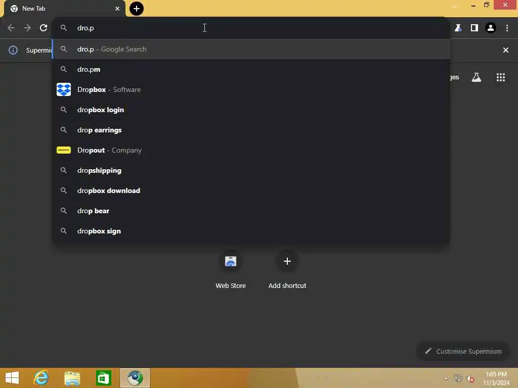
Task: Open the Windows Store taskbar icon
Action: [x=103, y=378]
